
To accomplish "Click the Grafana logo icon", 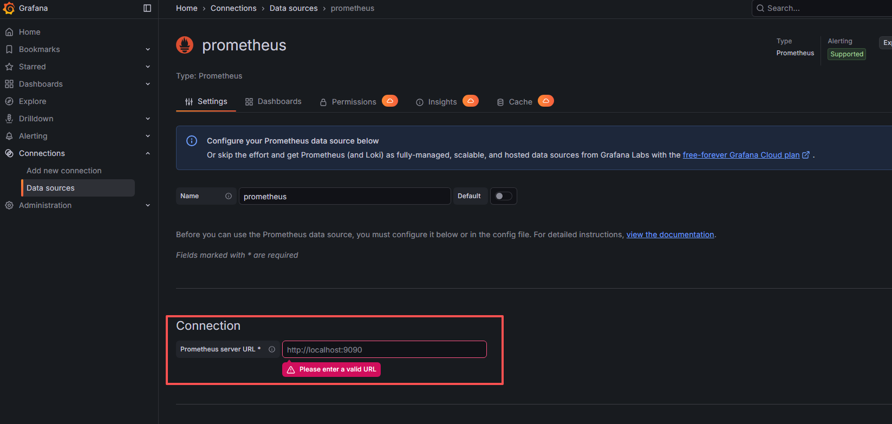I will click(x=9, y=8).
